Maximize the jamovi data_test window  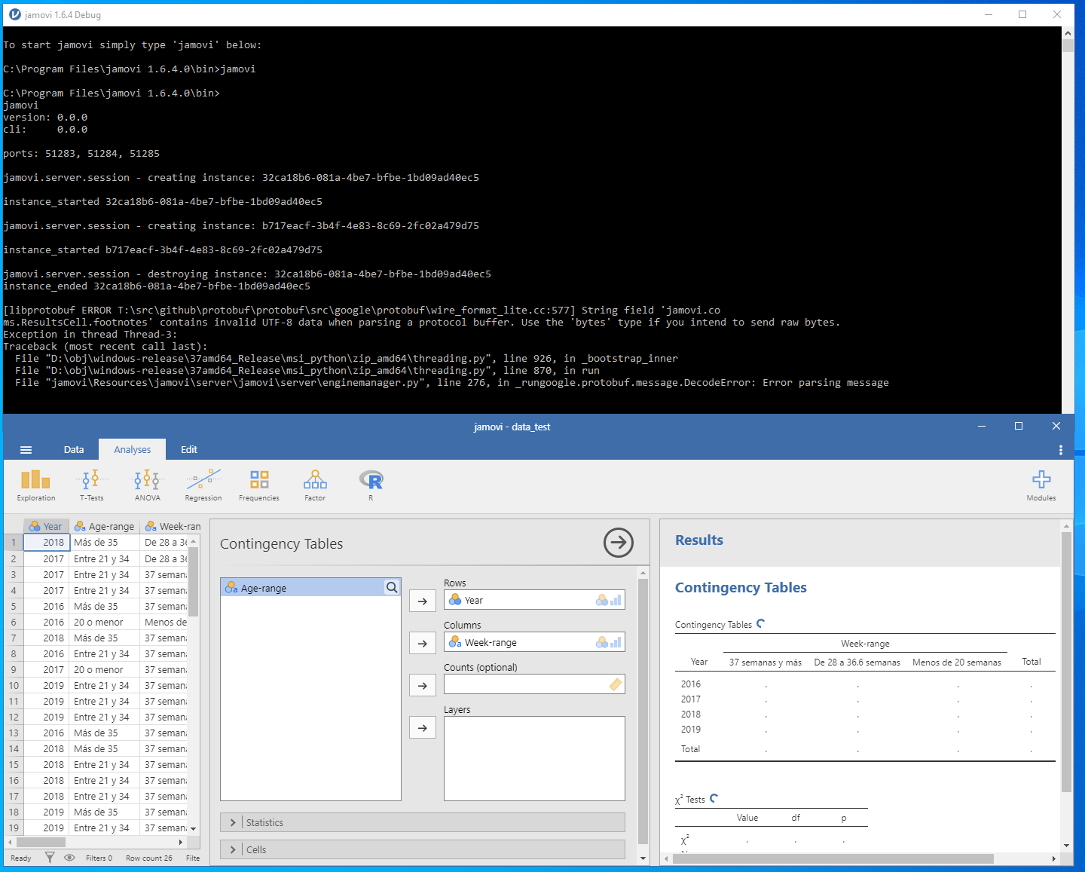click(1019, 426)
